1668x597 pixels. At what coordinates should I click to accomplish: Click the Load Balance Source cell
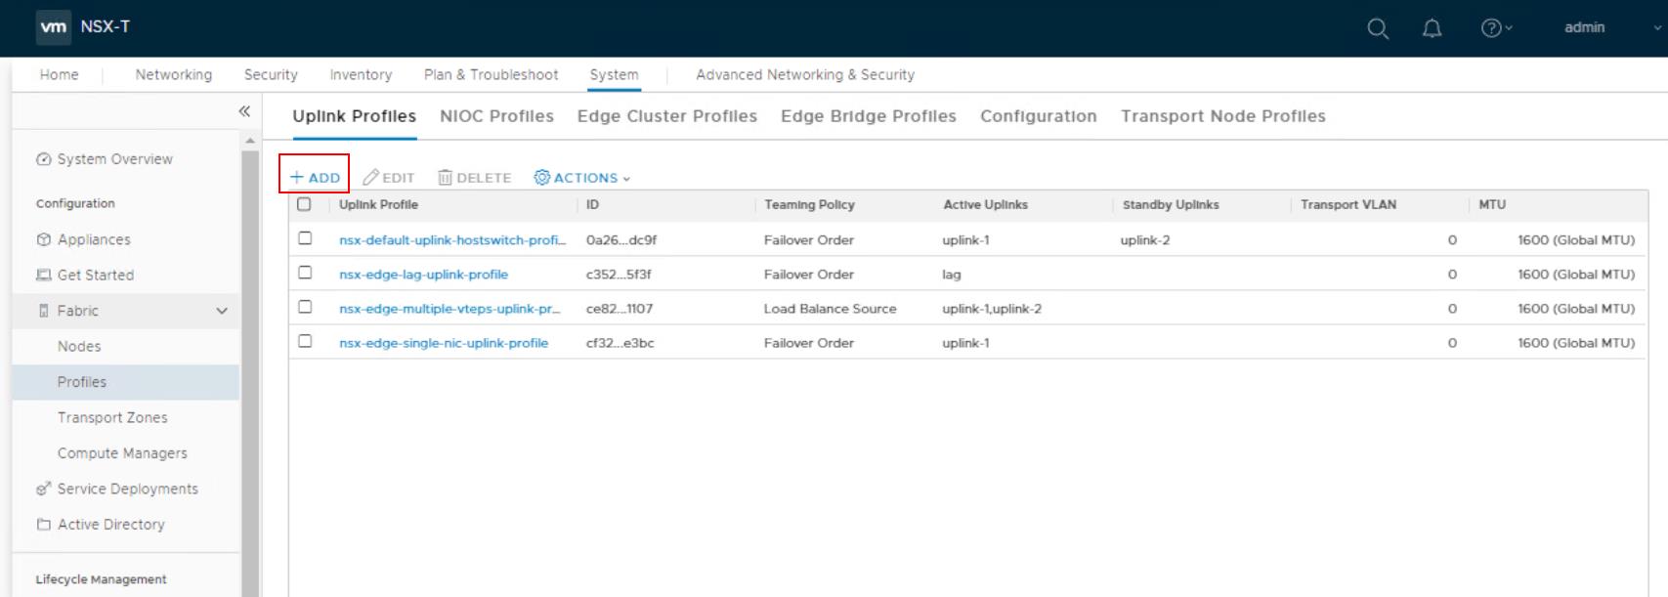point(830,309)
